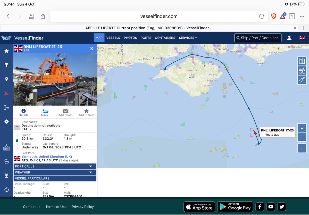
Task: Collapse VESSEL PARTICULARS section
Action: (55, 178)
